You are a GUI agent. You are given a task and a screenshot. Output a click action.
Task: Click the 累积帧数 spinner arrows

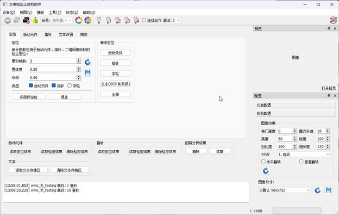[x=79, y=61]
